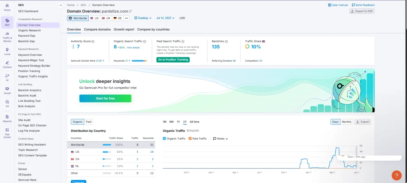Open the Ad icon in rail
Viewport: 407px width, 183px height.
(7, 101)
